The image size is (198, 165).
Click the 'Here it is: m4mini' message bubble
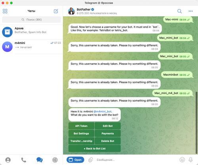95,115
